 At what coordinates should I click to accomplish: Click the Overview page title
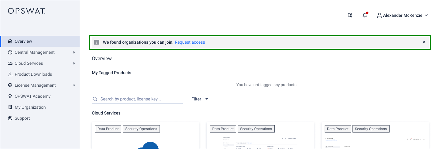tap(102, 58)
